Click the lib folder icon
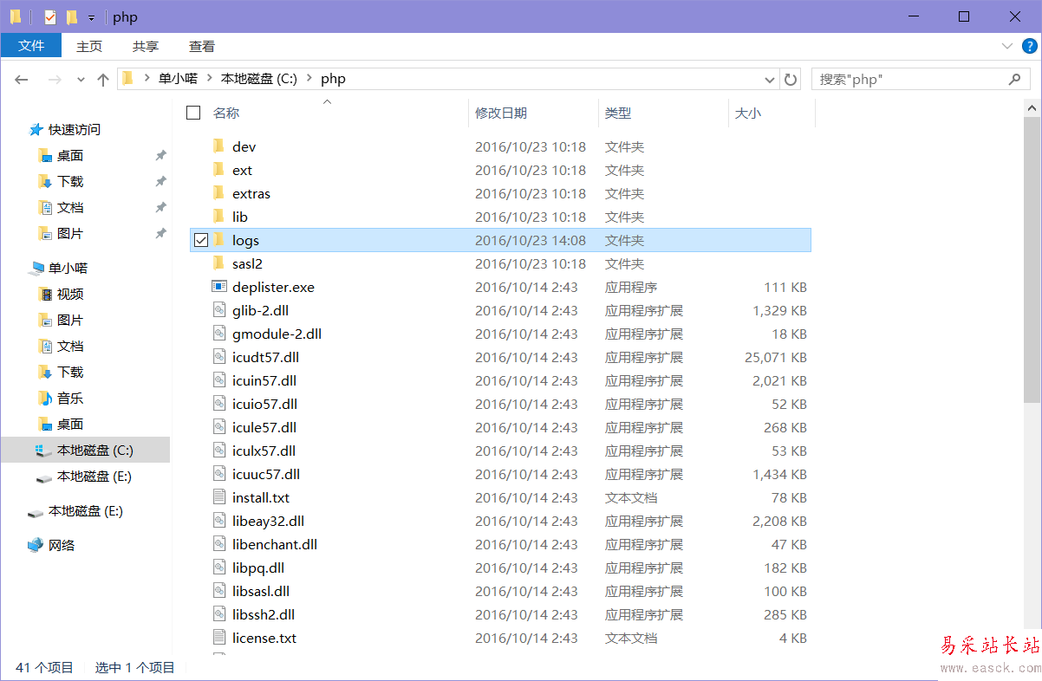 coord(218,217)
